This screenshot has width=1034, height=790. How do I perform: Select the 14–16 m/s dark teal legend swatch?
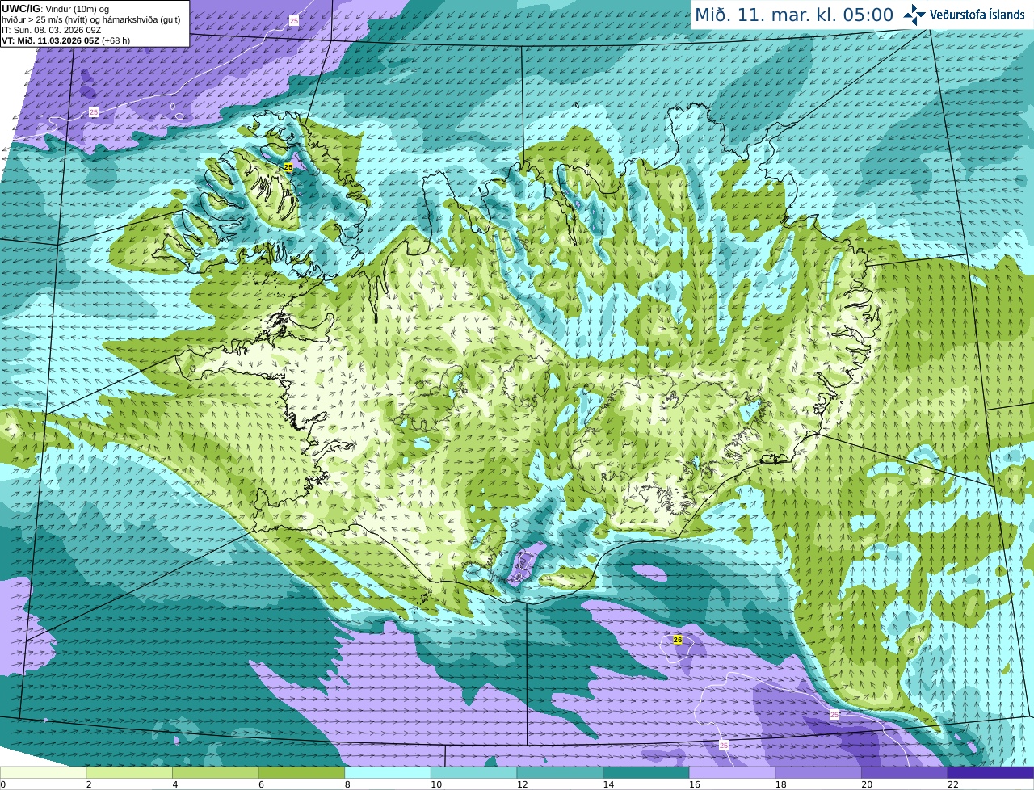coord(646,773)
